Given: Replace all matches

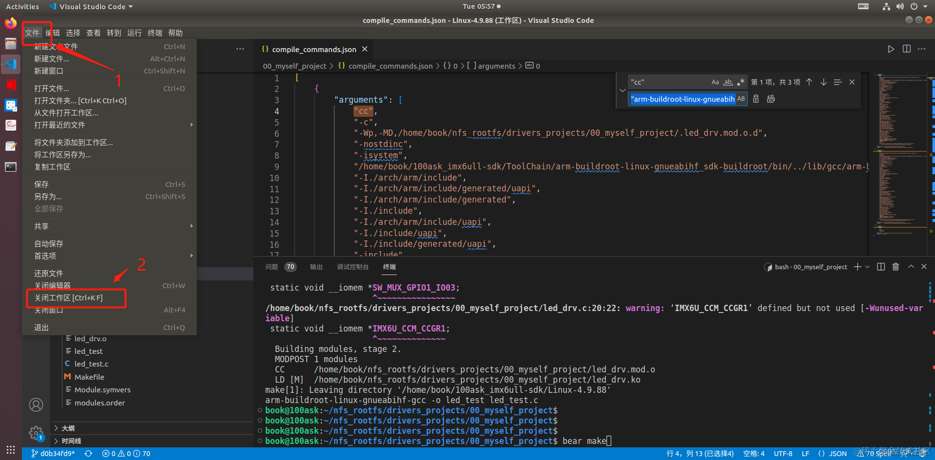Looking at the screenshot, I should tap(771, 99).
